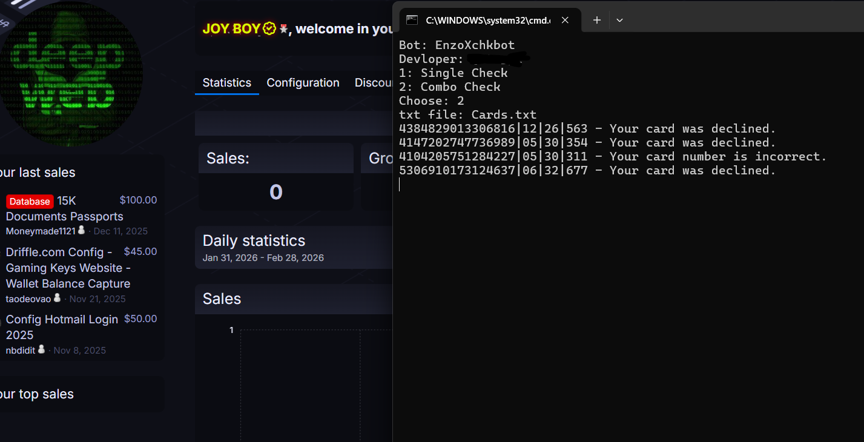Image resolution: width=864 pixels, height=442 pixels.
Task: Click the user icon beside taodeovao
Action: 57,298
